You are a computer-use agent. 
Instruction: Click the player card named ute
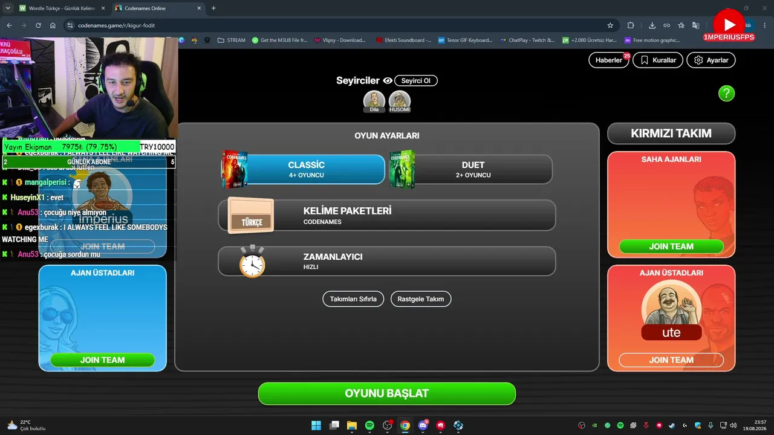(x=671, y=311)
